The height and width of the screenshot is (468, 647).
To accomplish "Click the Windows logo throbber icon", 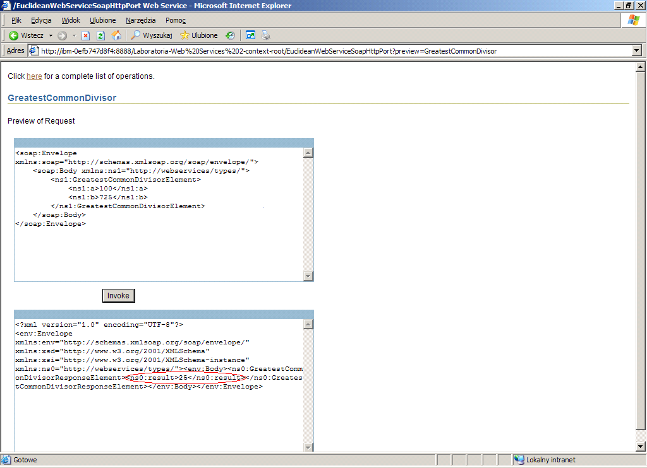I will click(x=633, y=20).
